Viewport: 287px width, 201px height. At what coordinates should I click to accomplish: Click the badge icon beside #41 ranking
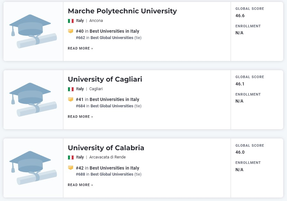click(71, 99)
